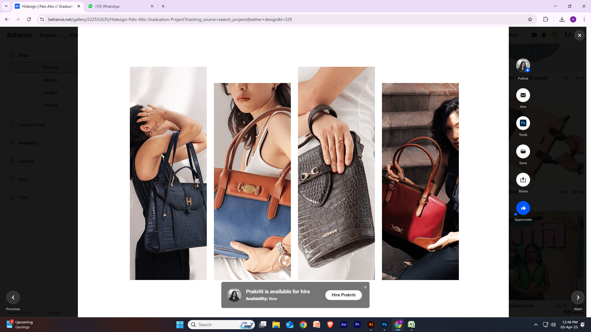Screen dimensions: 591x332
Task: Click the Hire envelope icon
Action: click(x=523, y=95)
